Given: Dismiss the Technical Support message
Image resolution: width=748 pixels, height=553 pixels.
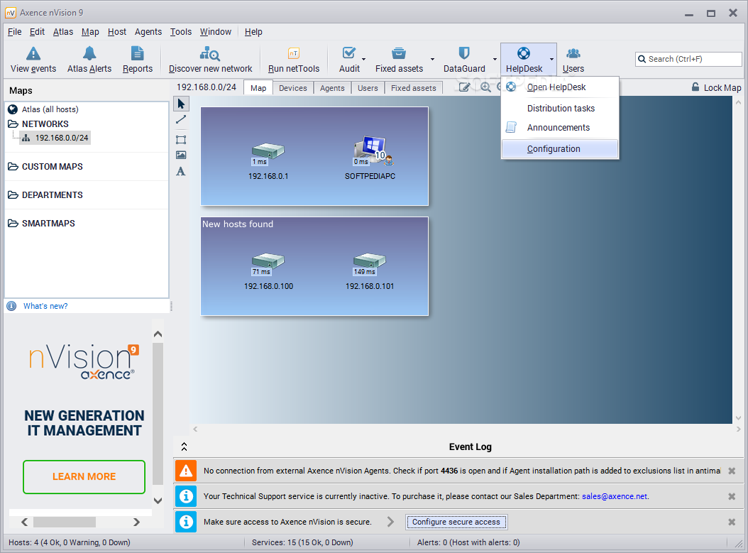Looking at the screenshot, I should (731, 497).
